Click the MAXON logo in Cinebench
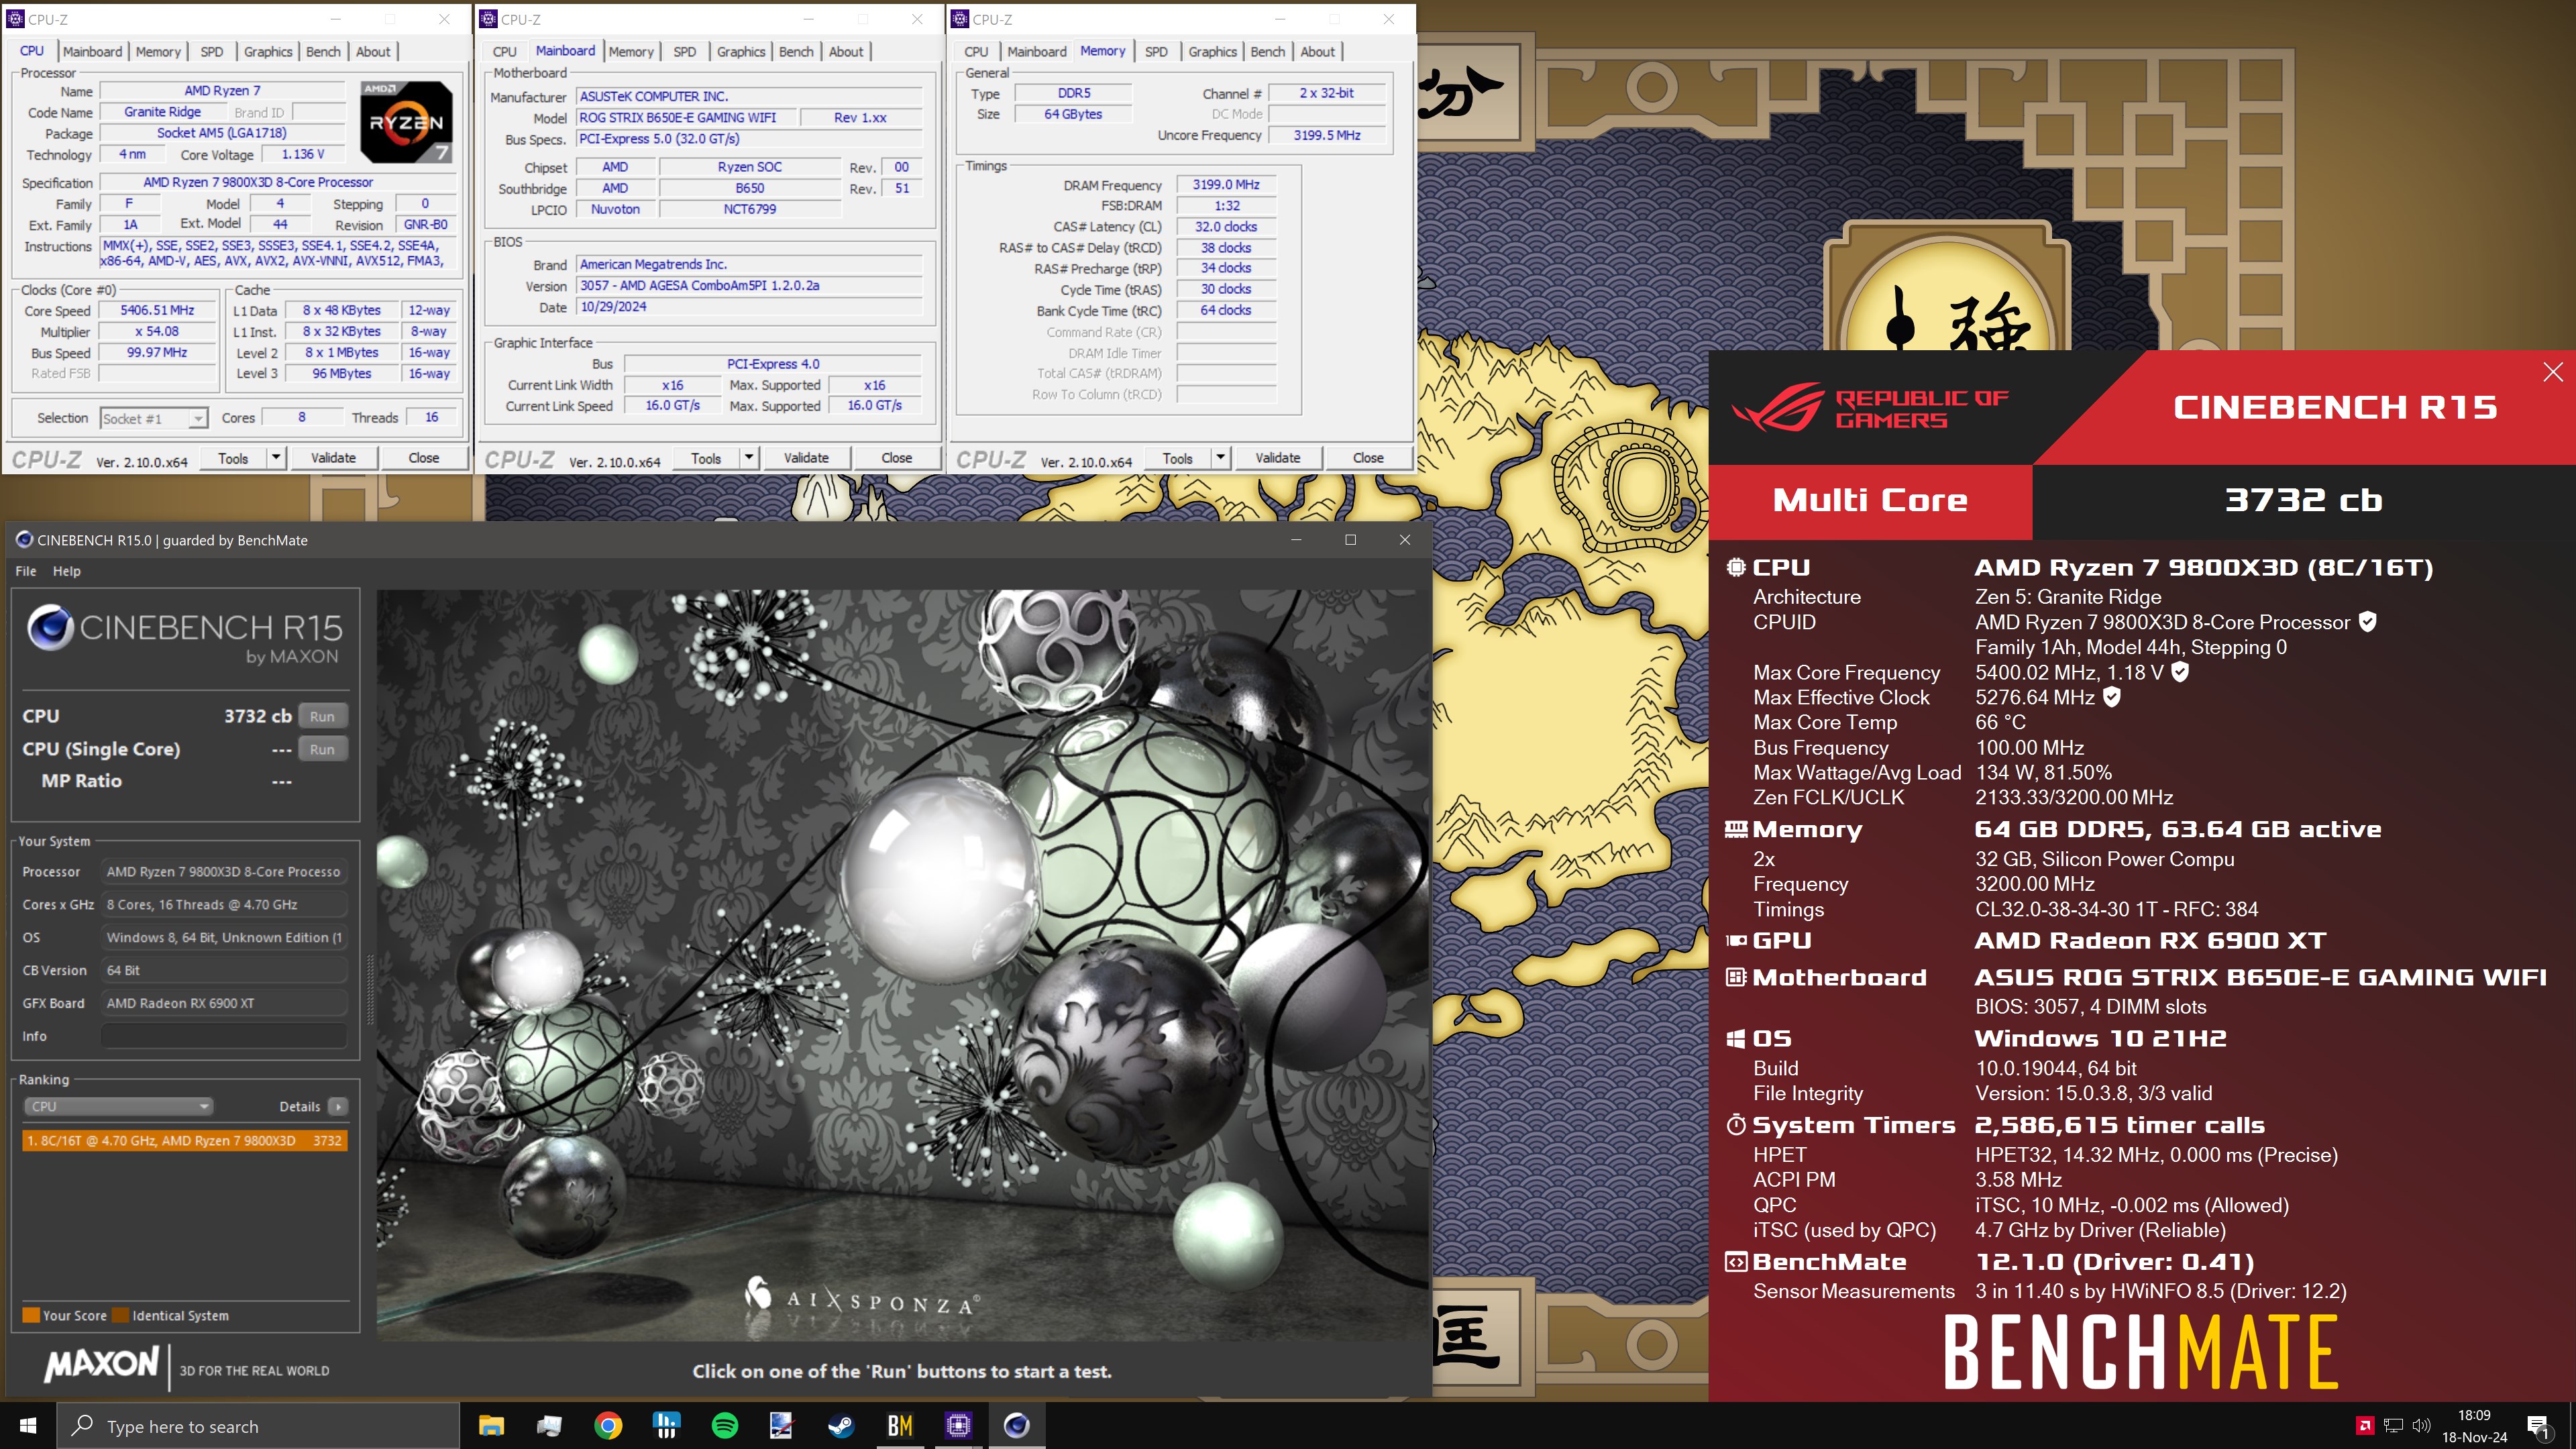The width and height of the screenshot is (2576, 1449). click(101, 1364)
